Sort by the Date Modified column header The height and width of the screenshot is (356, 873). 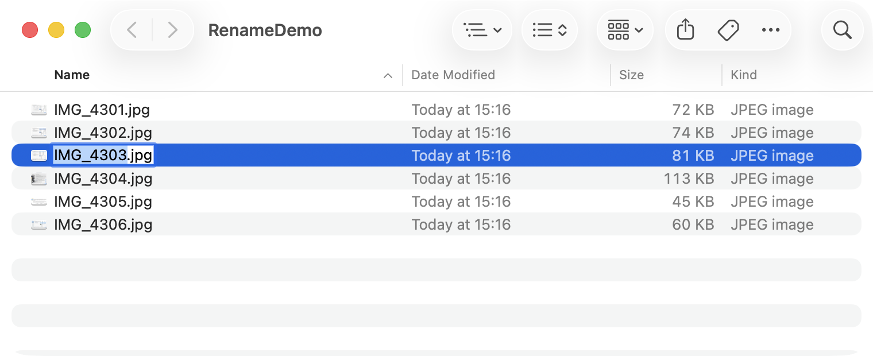tap(453, 75)
